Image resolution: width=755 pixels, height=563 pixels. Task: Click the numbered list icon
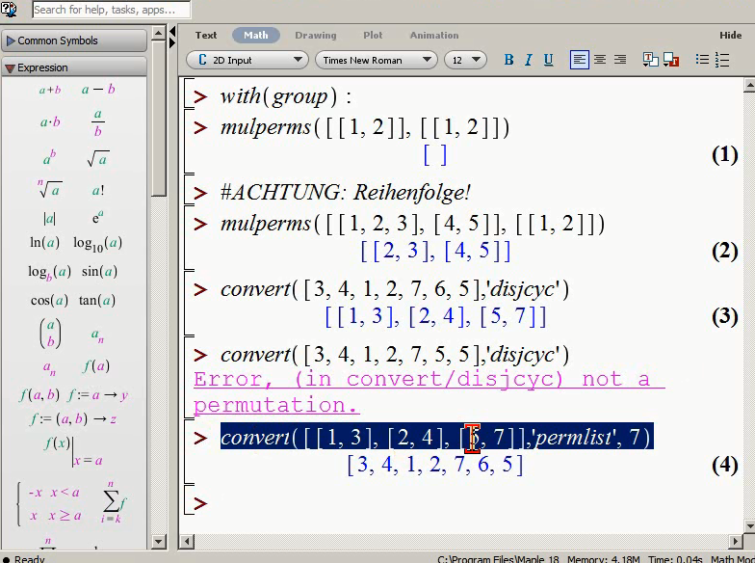pos(722,60)
